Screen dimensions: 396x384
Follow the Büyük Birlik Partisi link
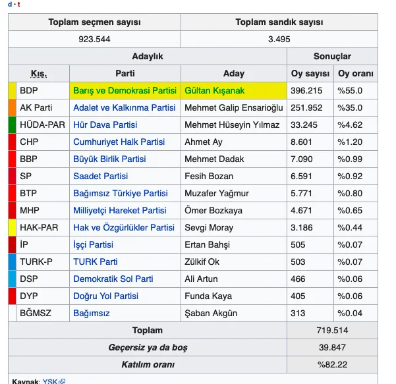pos(109,159)
